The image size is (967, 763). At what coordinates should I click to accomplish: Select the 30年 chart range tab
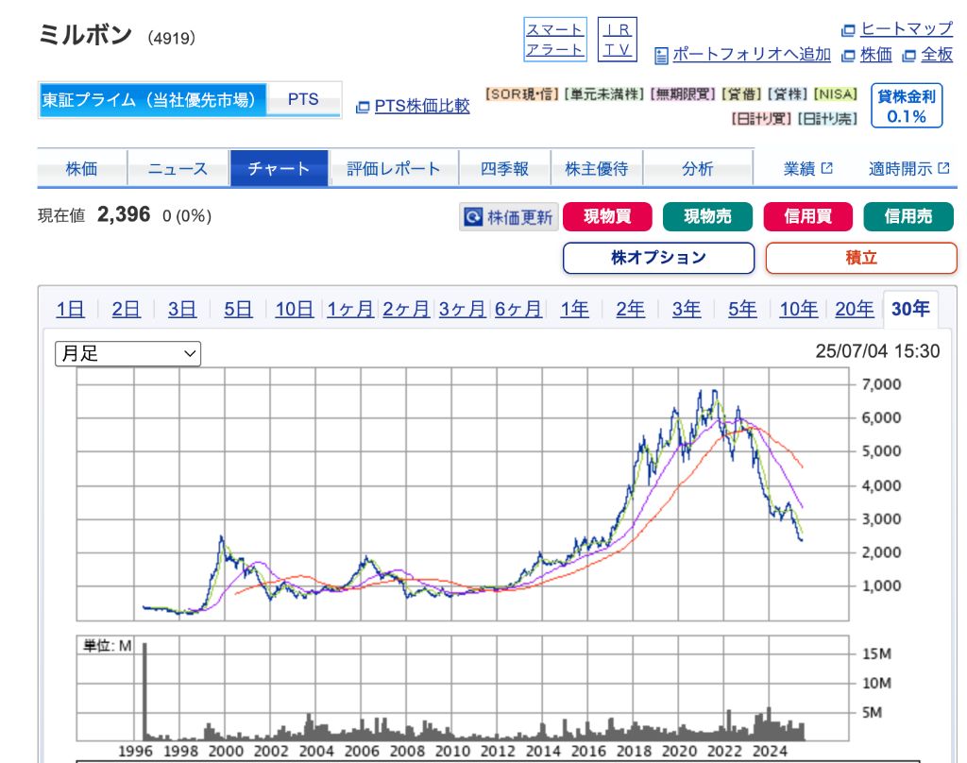tap(911, 309)
